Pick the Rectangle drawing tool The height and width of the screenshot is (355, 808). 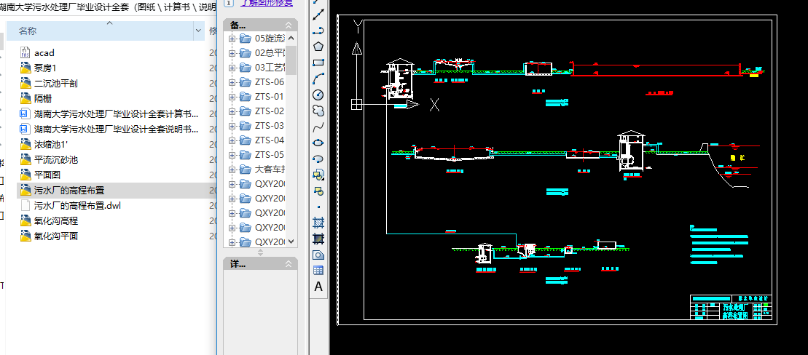tap(318, 62)
